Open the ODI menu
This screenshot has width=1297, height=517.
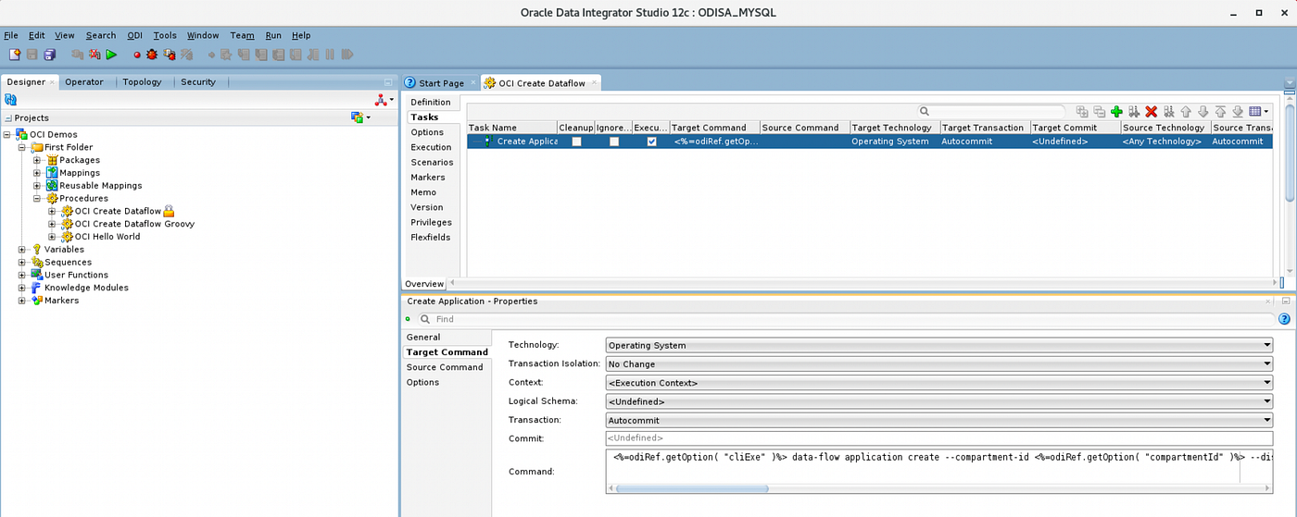click(134, 35)
